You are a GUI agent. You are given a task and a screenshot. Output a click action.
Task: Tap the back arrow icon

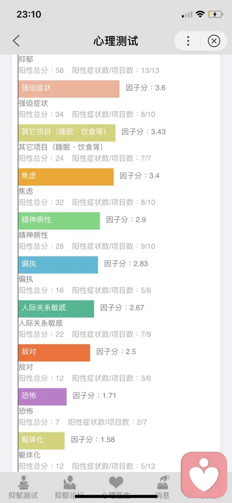pos(16,41)
